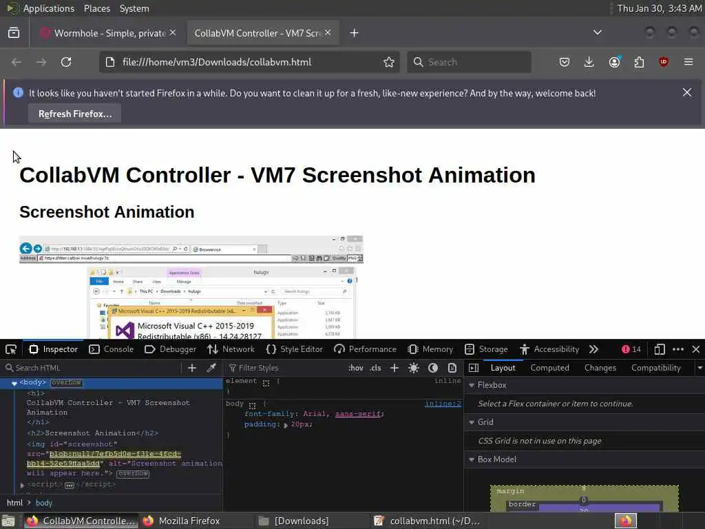List all tabs dropdown arrow
The width and height of the screenshot is (705, 529).
point(598,32)
